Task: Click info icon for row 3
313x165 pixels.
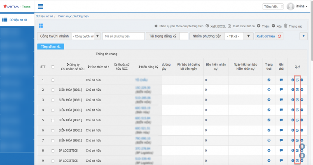Action: [292, 100]
